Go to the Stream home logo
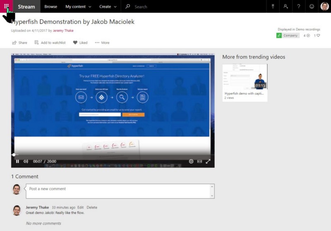 [26, 7]
